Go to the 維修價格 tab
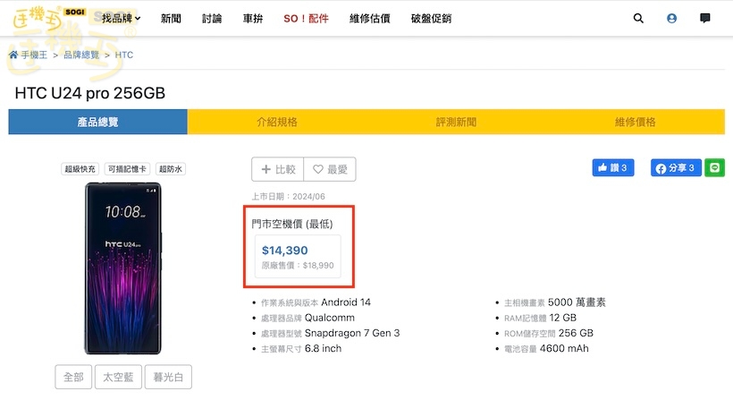The width and height of the screenshot is (733, 400). click(x=635, y=122)
